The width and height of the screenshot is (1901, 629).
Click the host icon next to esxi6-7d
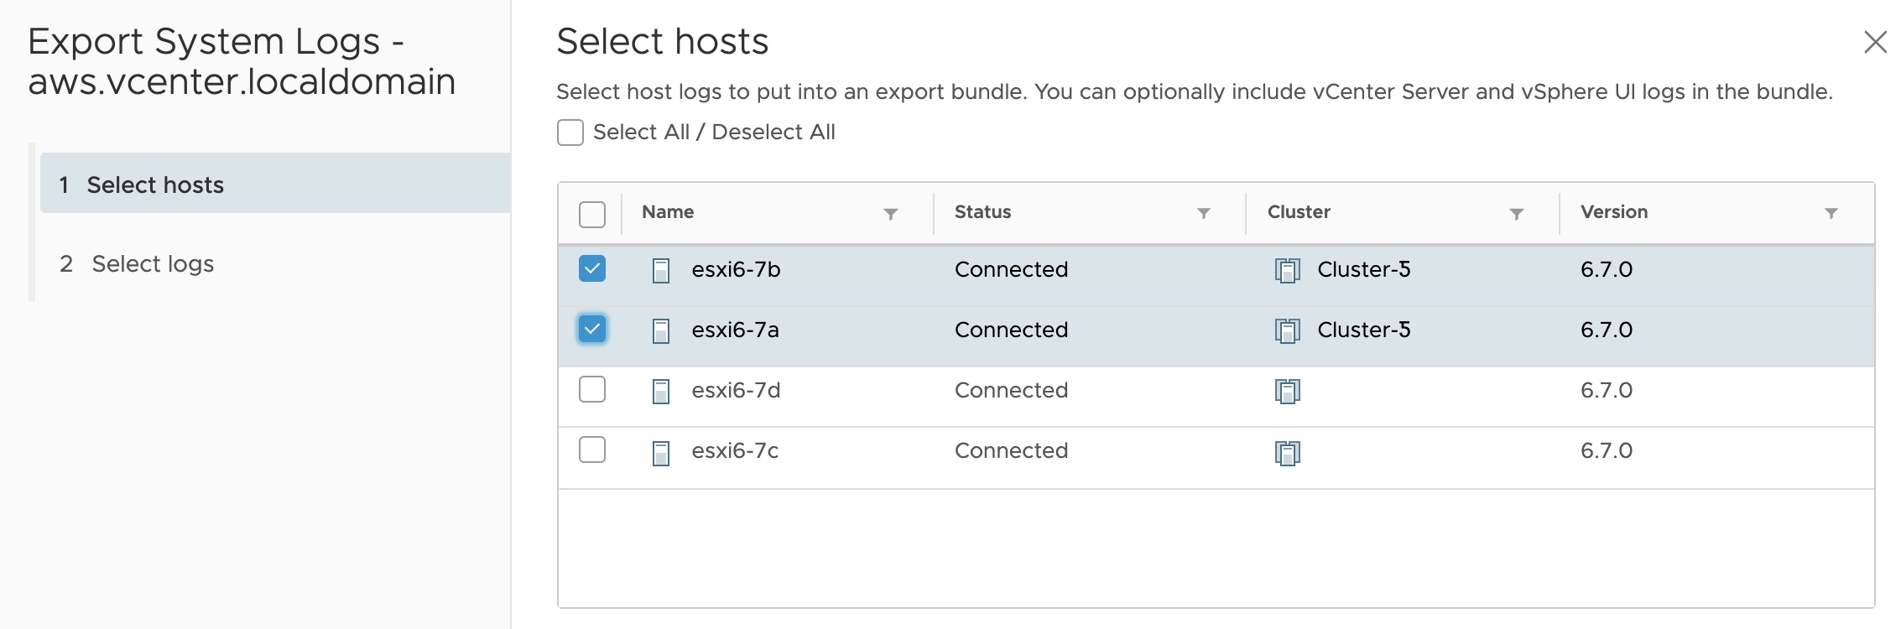coord(661,392)
